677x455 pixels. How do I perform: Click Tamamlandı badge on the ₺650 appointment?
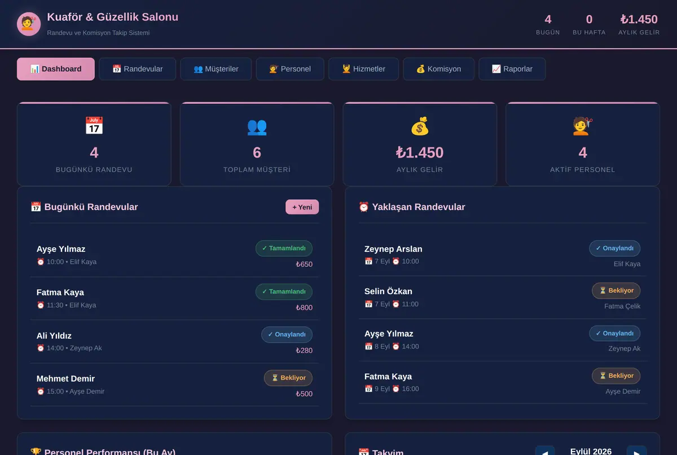pyautogui.click(x=284, y=248)
